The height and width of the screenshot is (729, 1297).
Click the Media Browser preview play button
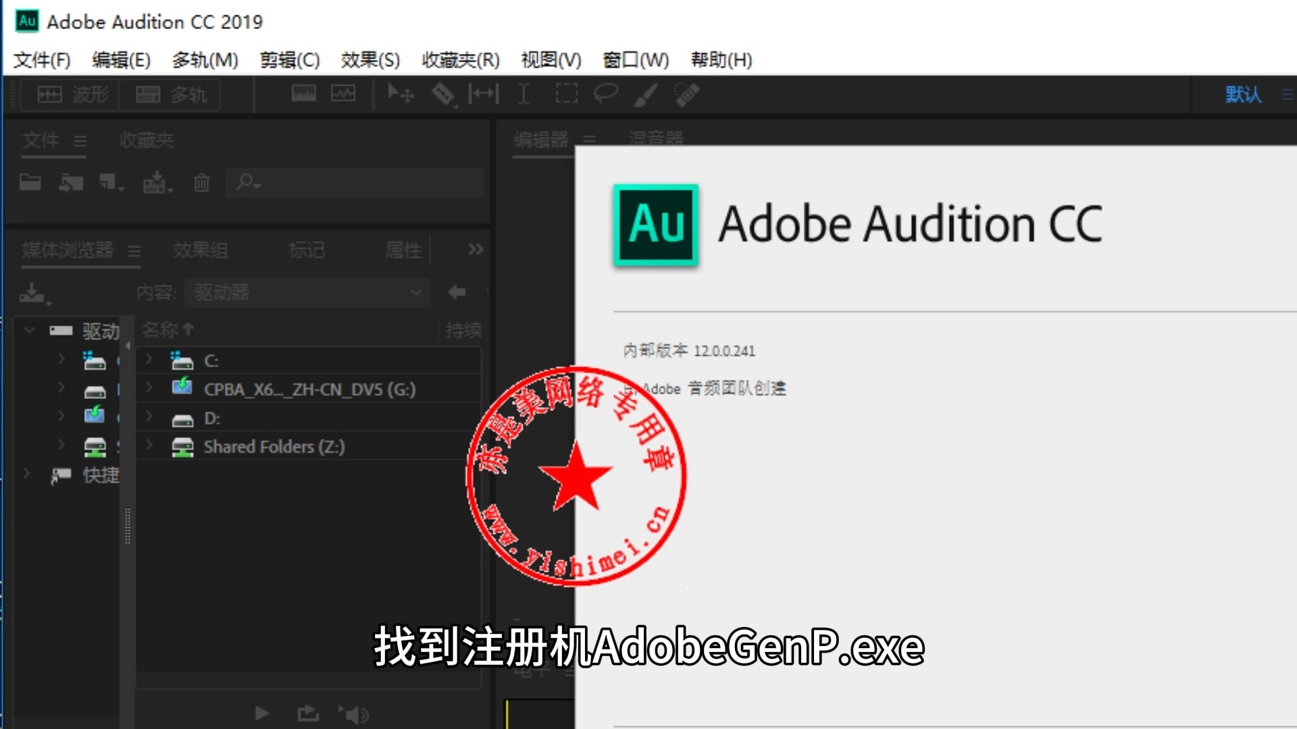click(262, 713)
